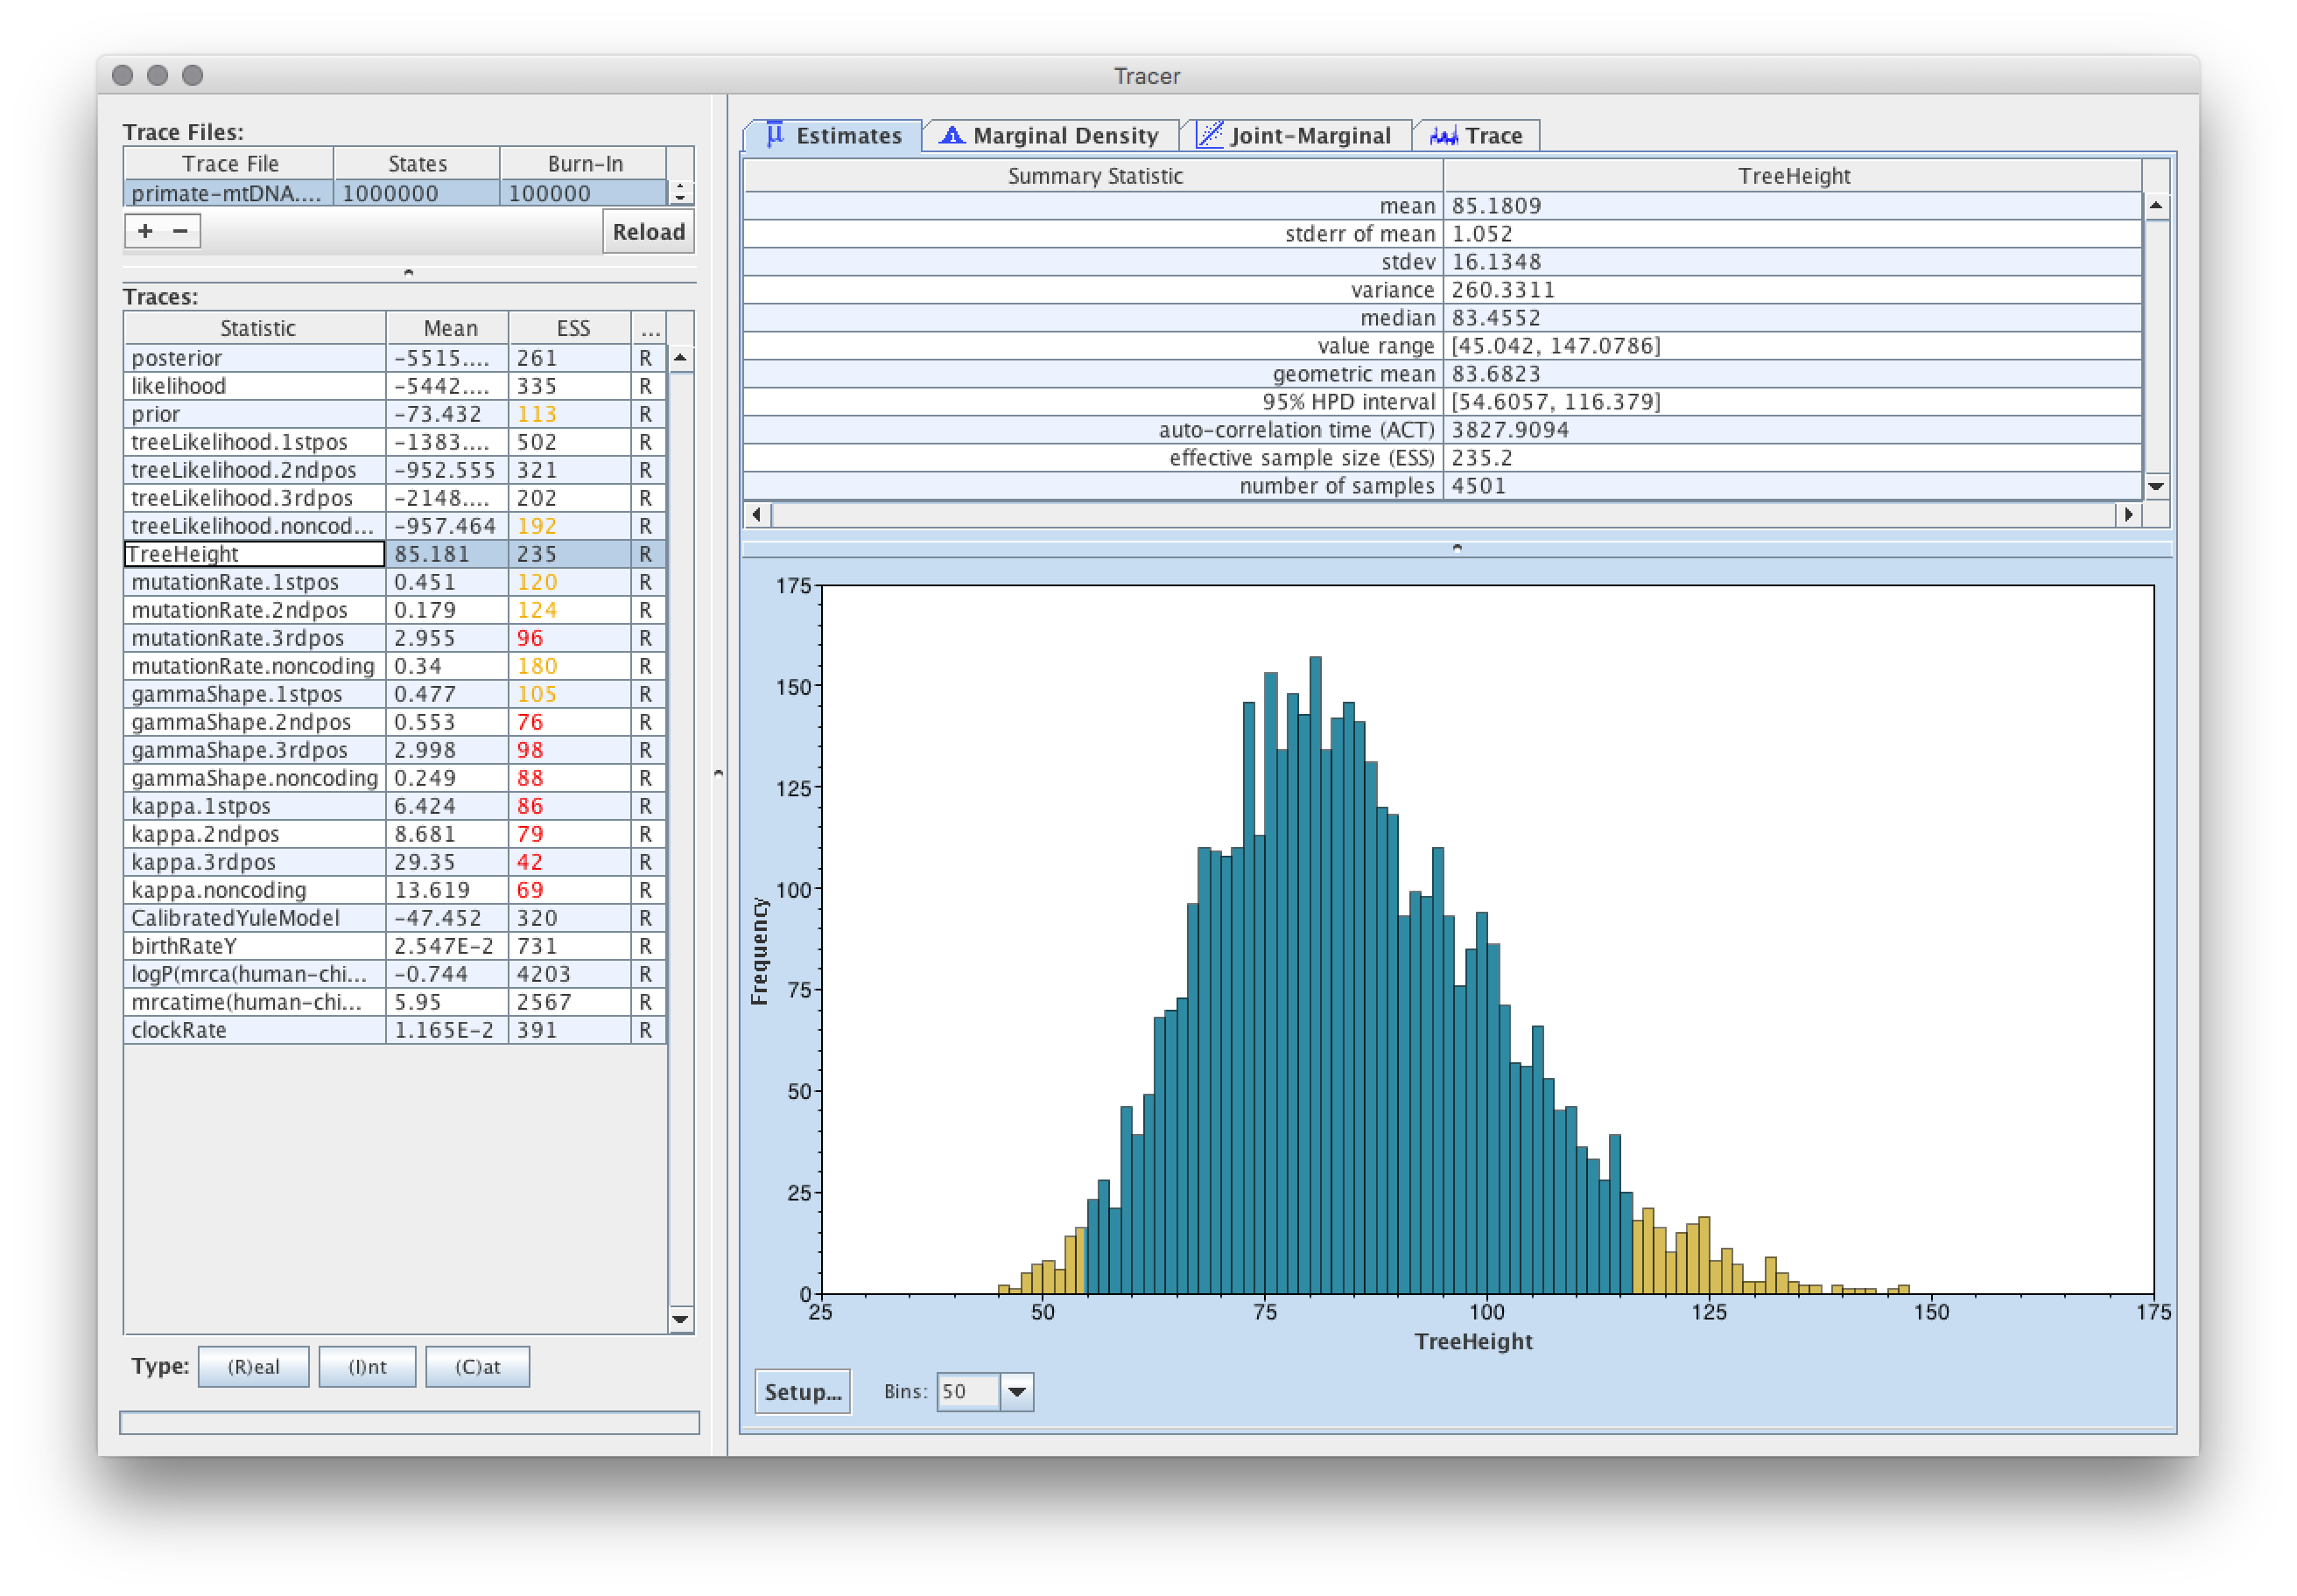Image resolution: width=2297 pixels, height=1596 pixels.
Task: Click the Bins value input field
Action: pos(966,1392)
